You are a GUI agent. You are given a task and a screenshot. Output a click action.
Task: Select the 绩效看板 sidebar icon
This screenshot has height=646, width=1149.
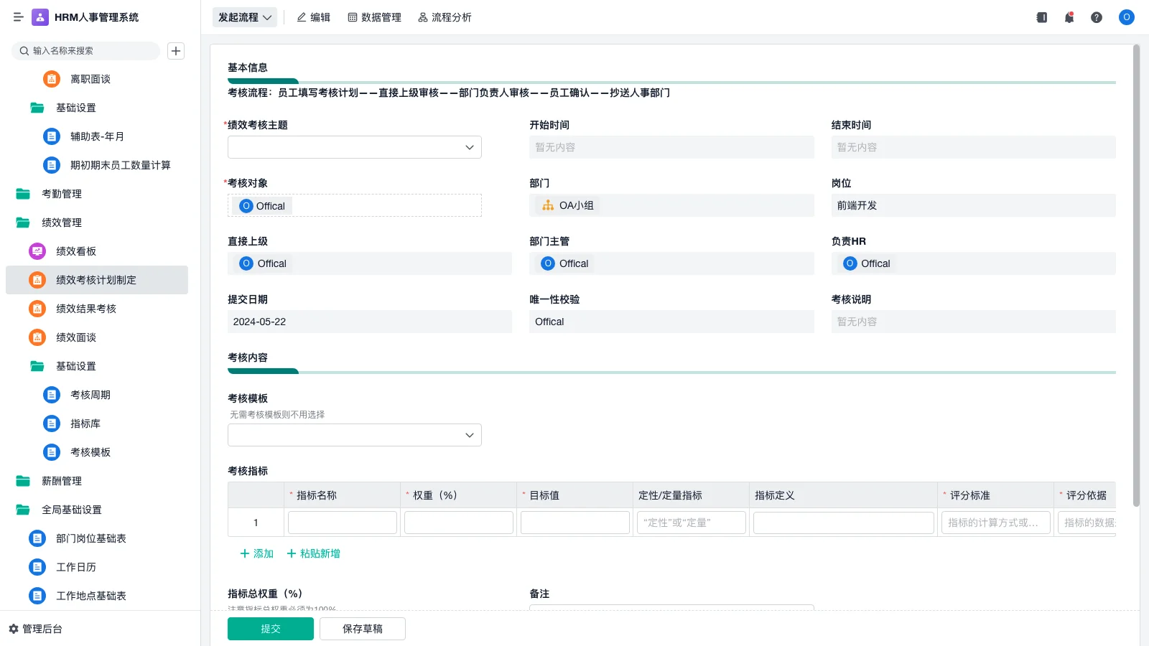coord(37,251)
